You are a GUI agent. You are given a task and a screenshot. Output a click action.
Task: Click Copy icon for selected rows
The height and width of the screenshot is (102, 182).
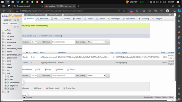[x=48, y=69]
